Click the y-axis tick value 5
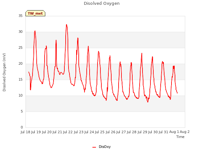The height and width of the screenshot is (153, 204). click(22, 112)
